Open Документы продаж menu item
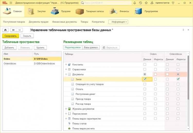Screen dimensions: 193x133 tap(39, 22)
